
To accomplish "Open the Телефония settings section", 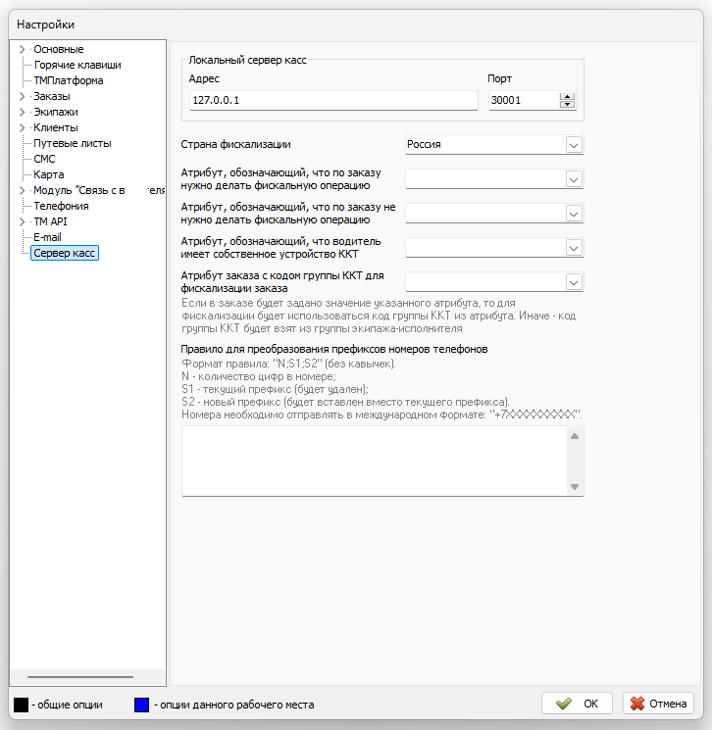I will click(x=61, y=206).
